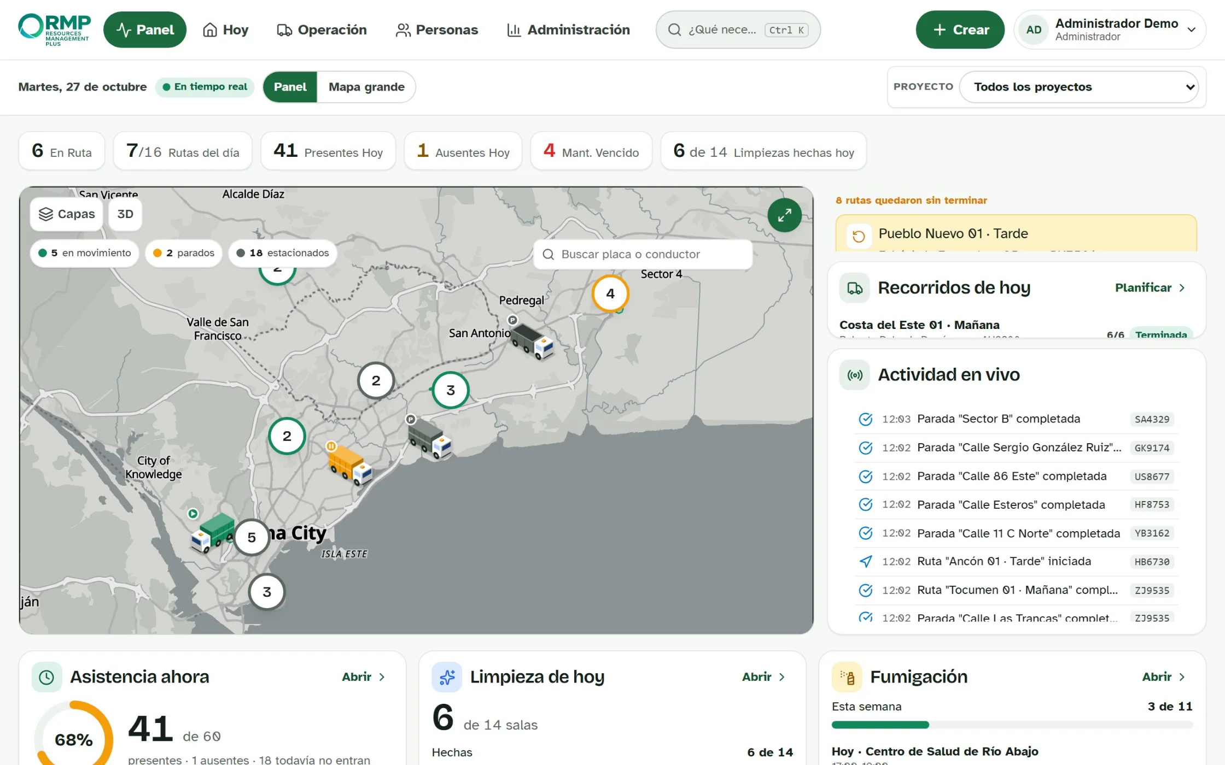
Task: Expand the Administrador Demo account menu
Action: (x=1110, y=30)
